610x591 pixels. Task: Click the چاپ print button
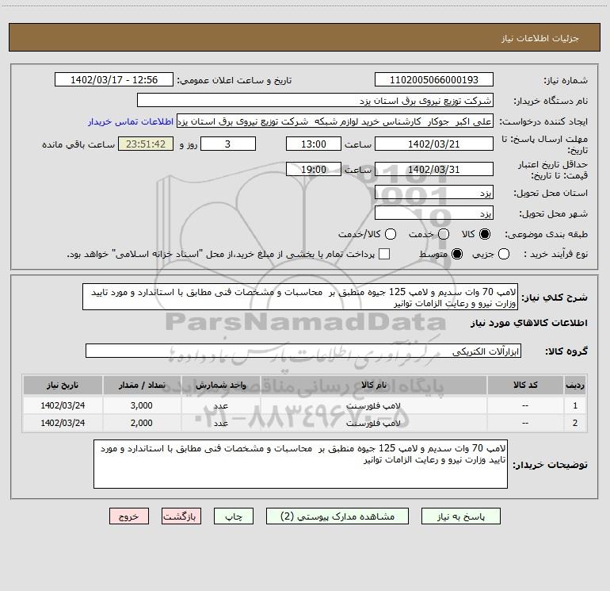coord(234,516)
